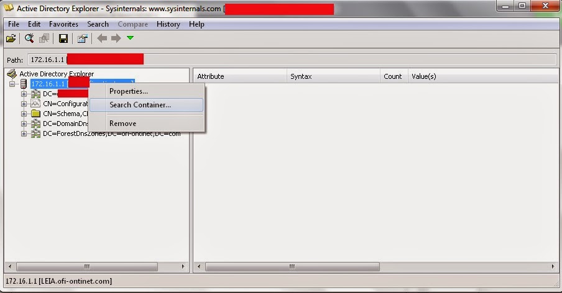Click the properties toolbar icon
The width and height of the screenshot is (562, 293).
81,38
